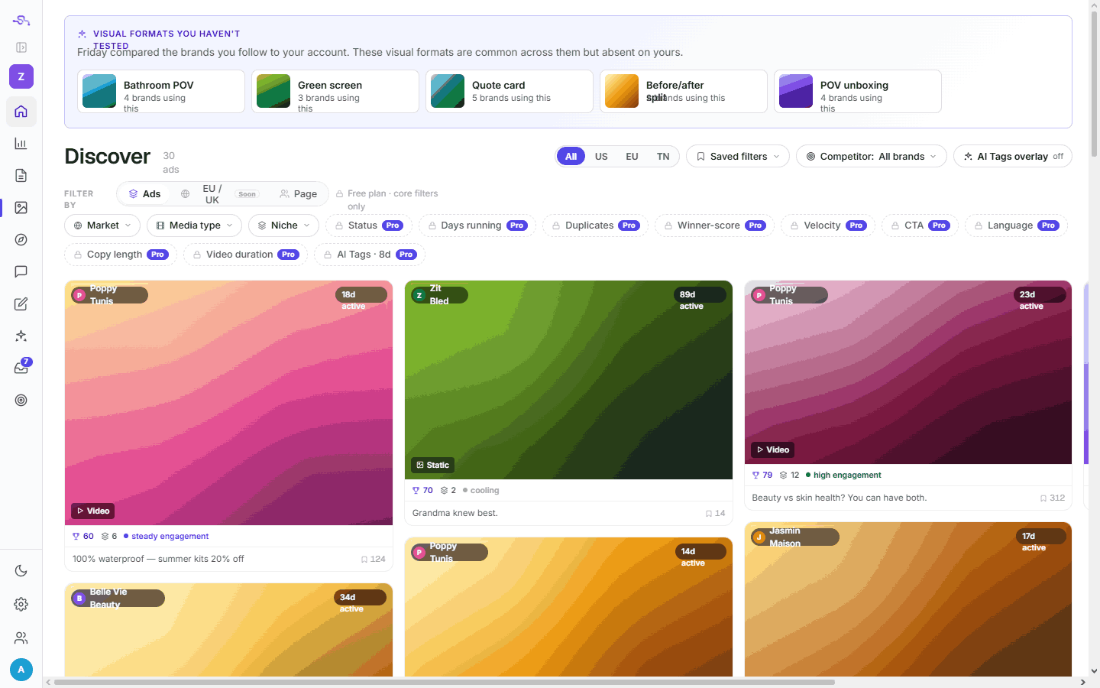The image size is (1100, 688).
Task: Save the Poppy Tunis ad with 312 bookmarks
Action: 1052,498
